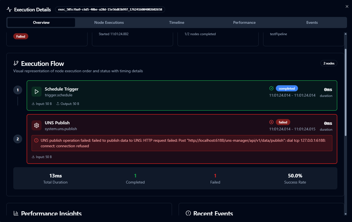Click the Recent Events info icon
This screenshot has height=222, width=352.
point(188,213)
